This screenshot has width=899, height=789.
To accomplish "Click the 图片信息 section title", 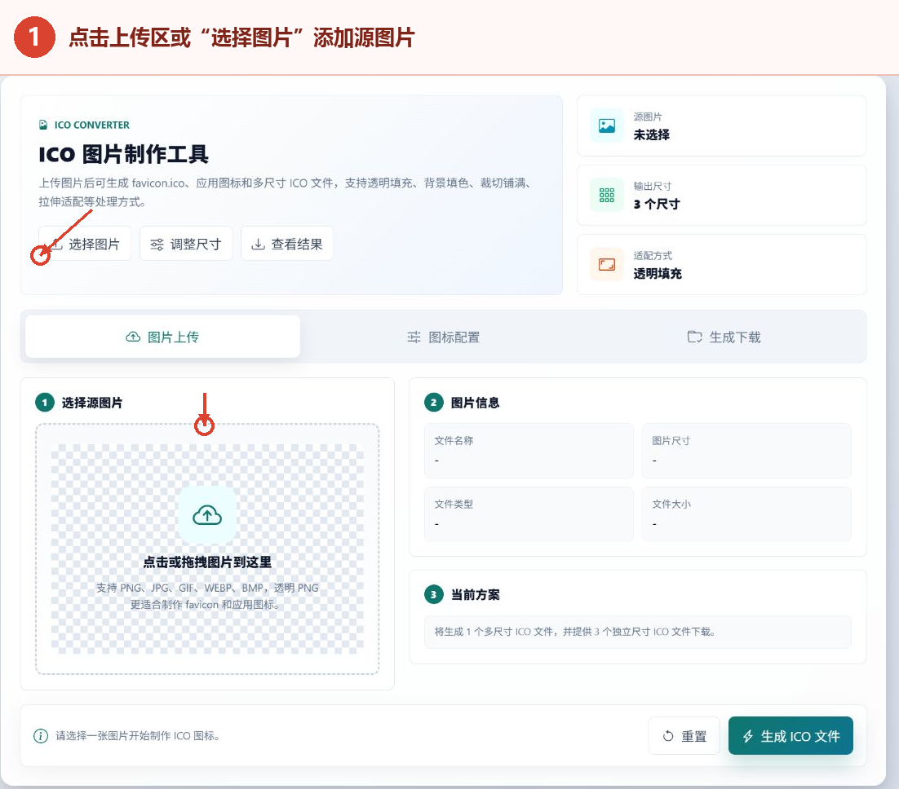I will tap(475, 403).
